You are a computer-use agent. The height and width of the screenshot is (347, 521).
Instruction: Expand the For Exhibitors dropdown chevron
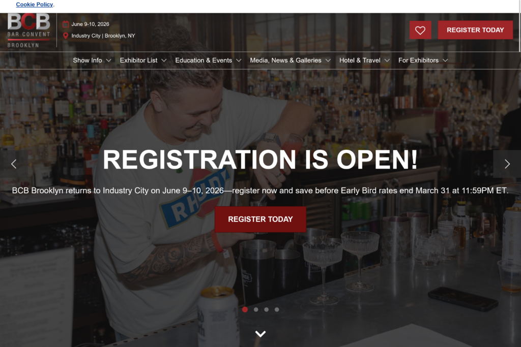(445, 60)
